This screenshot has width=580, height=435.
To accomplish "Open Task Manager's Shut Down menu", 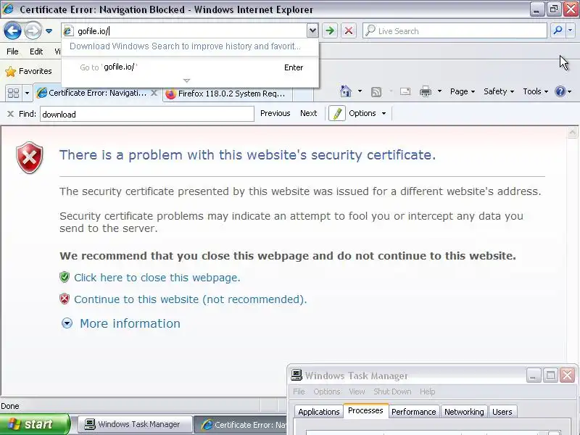I will pyautogui.click(x=392, y=391).
